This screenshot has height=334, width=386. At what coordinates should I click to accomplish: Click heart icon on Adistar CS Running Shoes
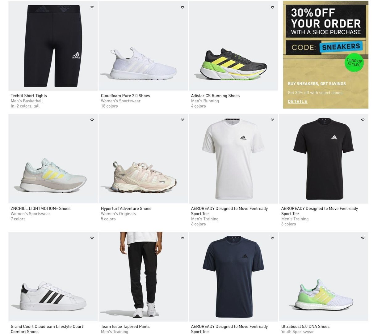click(272, 7)
